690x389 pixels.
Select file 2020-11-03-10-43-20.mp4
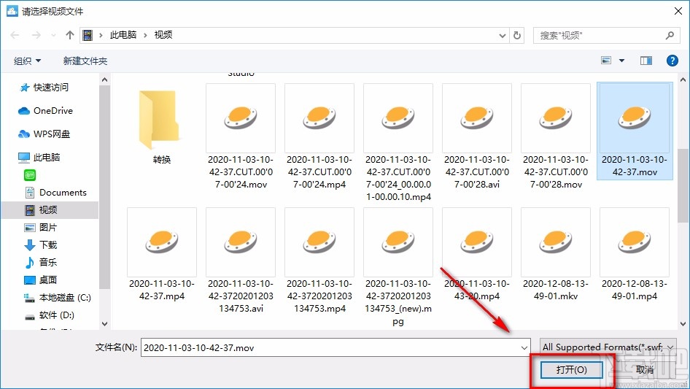[x=477, y=255]
